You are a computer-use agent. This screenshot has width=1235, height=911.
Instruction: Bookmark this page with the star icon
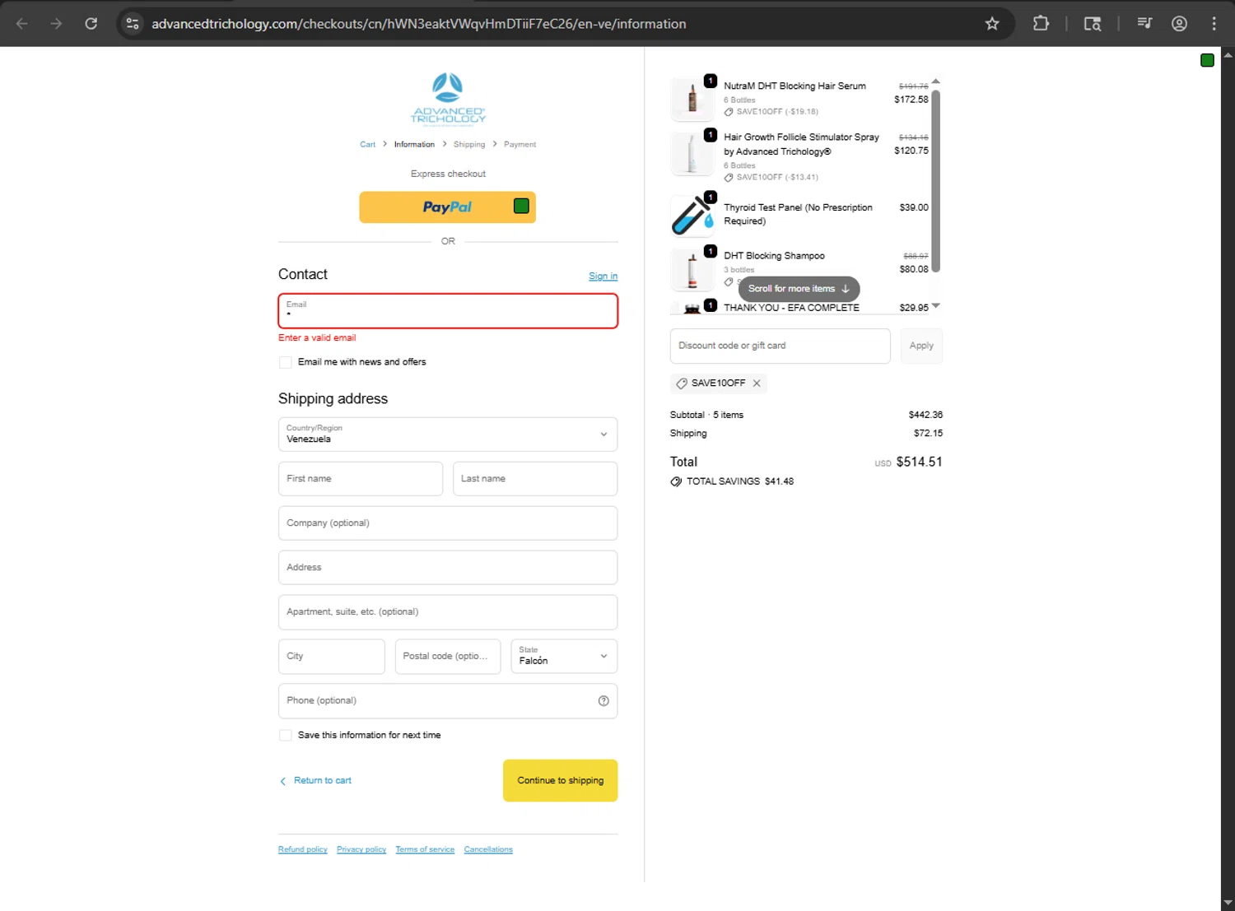992,24
